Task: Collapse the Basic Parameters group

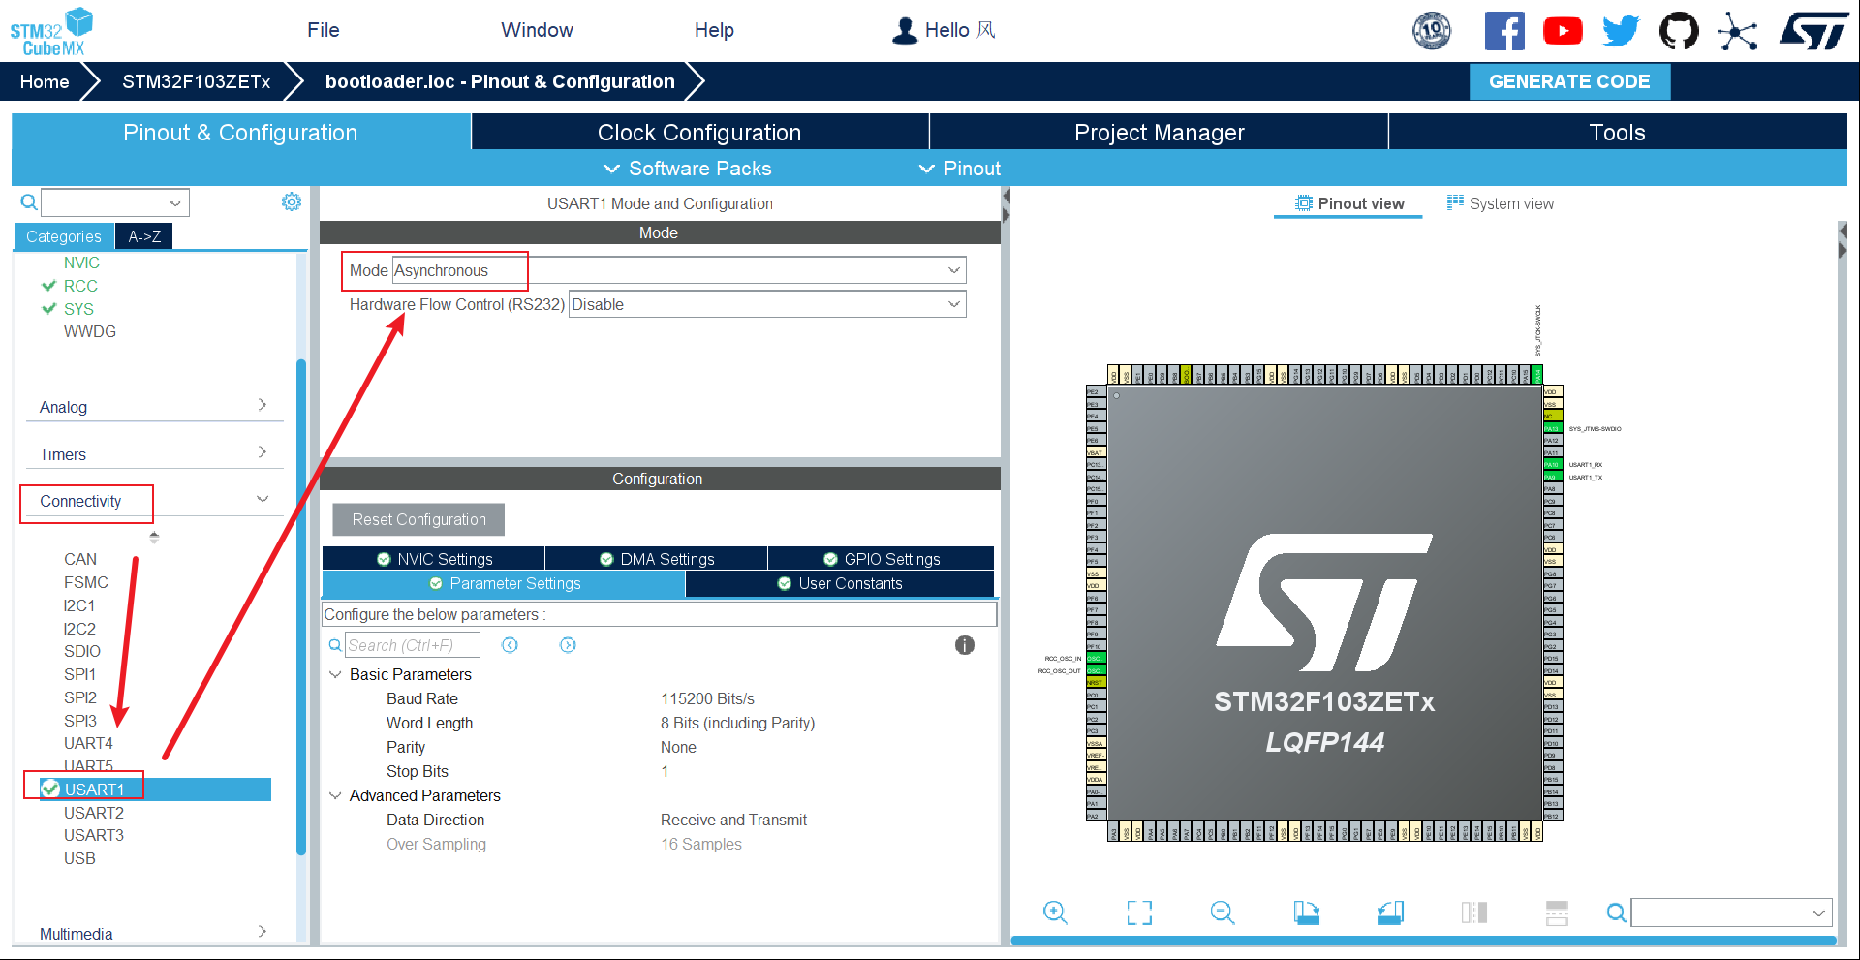Action: pyautogui.click(x=335, y=674)
